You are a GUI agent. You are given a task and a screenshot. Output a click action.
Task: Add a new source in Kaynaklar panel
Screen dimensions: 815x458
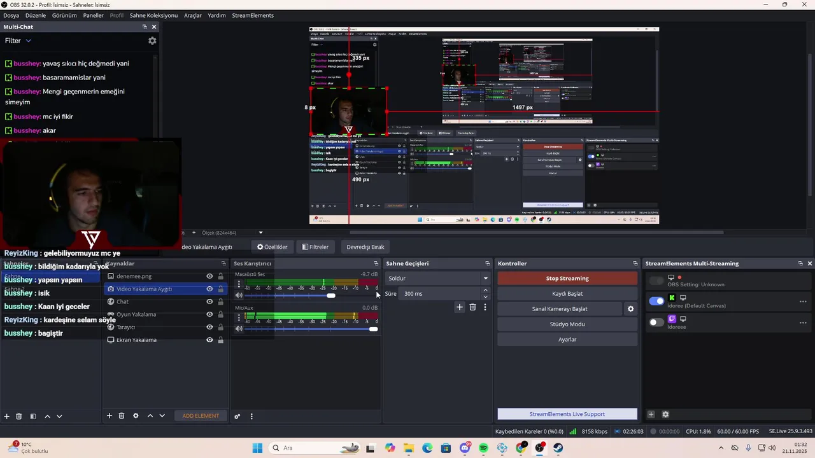pyautogui.click(x=110, y=415)
